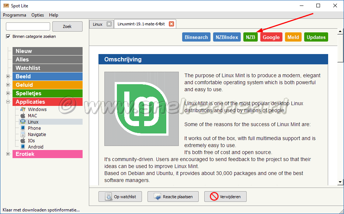The width and height of the screenshot is (344, 214).
Task: Select the Erotiek category
Action: pyautogui.click(x=48, y=154)
